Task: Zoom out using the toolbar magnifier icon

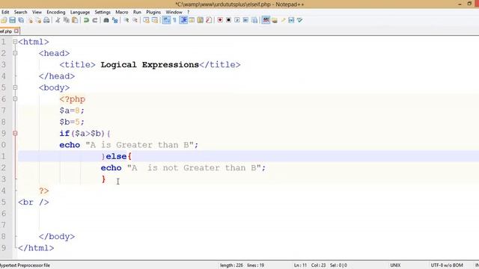Action: (x=135, y=20)
